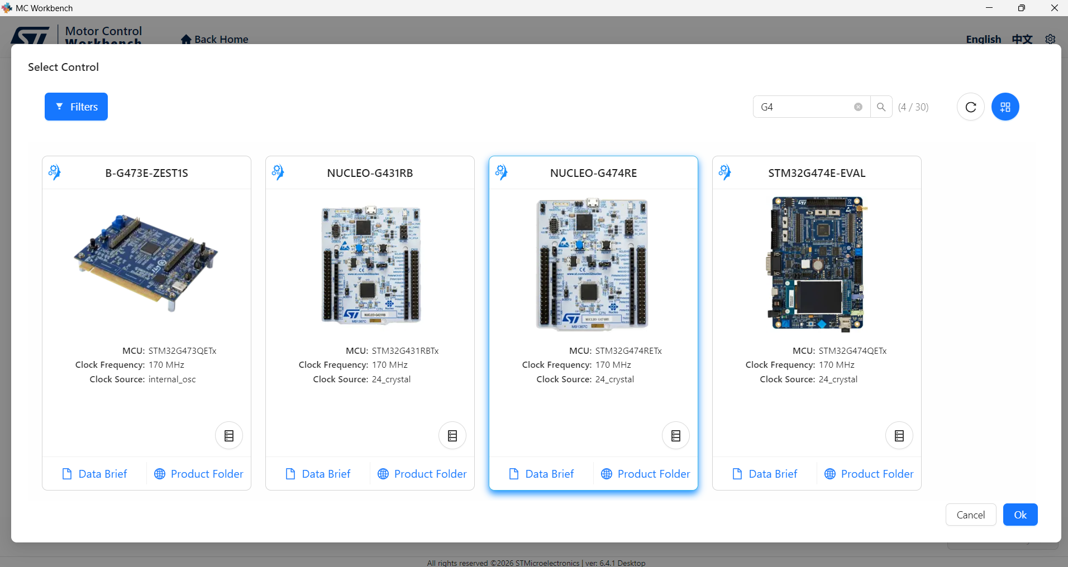Click the NUCLEO-G474RE card header icon

pyautogui.click(x=502, y=172)
